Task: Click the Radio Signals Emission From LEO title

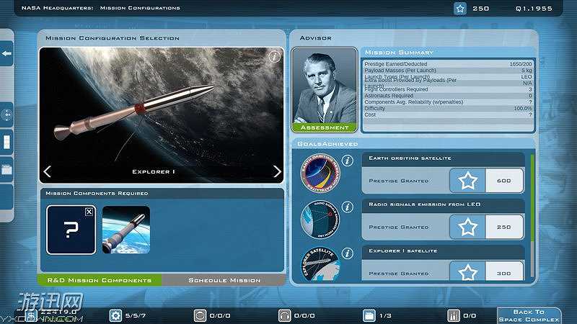Action: coord(425,204)
